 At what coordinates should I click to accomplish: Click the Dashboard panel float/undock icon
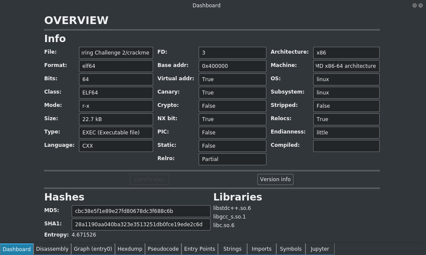pyautogui.click(x=414, y=6)
